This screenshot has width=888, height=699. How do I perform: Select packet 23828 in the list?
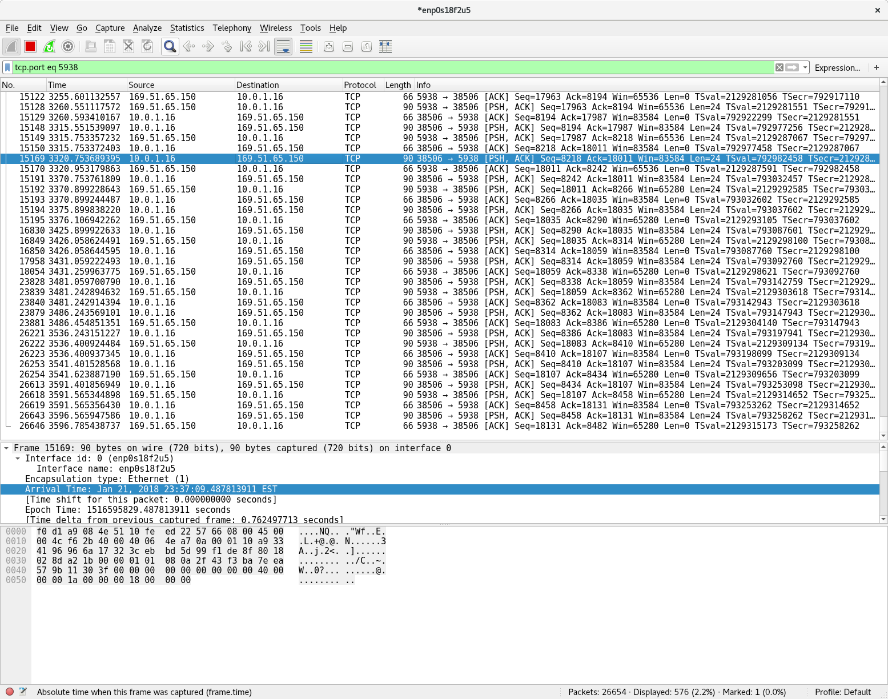click(x=440, y=282)
